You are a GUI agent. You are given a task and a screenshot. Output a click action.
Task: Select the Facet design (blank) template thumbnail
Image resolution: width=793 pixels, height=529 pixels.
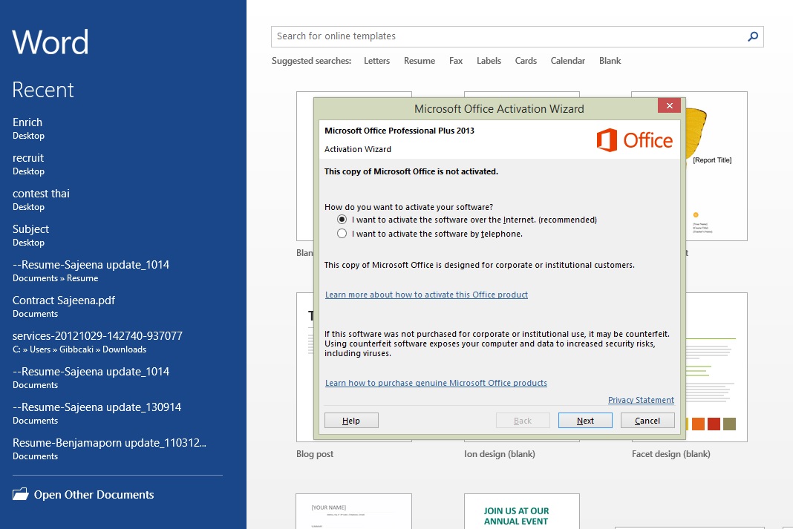pyautogui.click(x=717, y=367)
